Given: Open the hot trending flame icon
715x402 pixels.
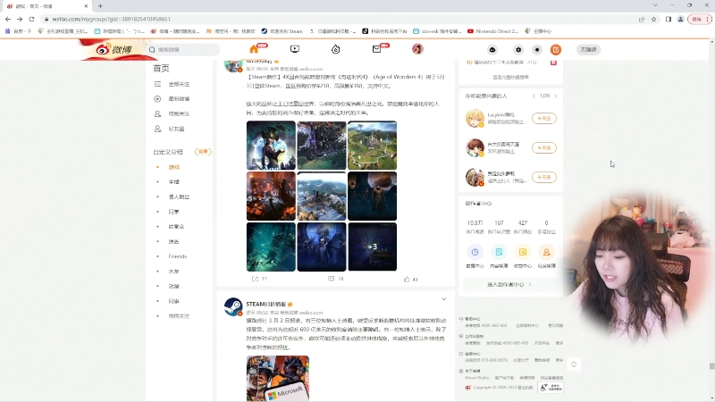Looking at the screenshot, I should pos(336,49).
